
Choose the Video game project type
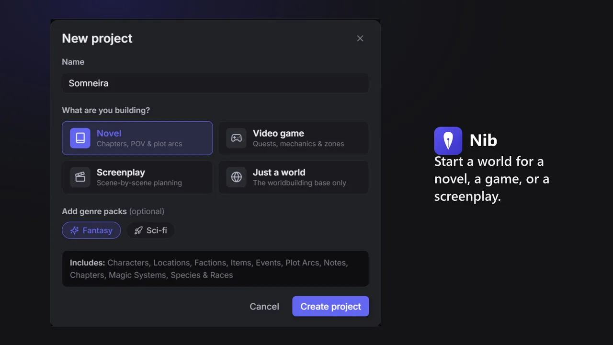294,138
